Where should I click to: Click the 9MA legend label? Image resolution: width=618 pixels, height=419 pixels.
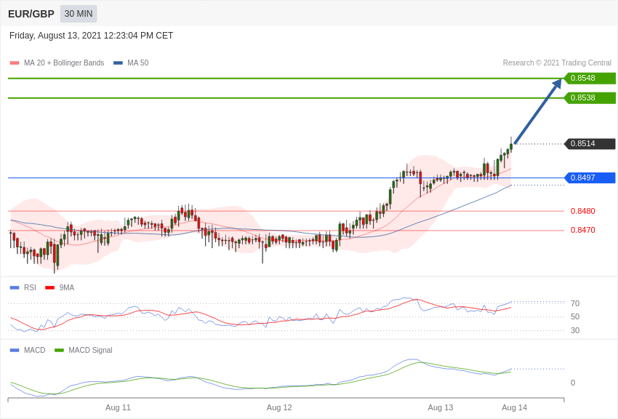67,288
